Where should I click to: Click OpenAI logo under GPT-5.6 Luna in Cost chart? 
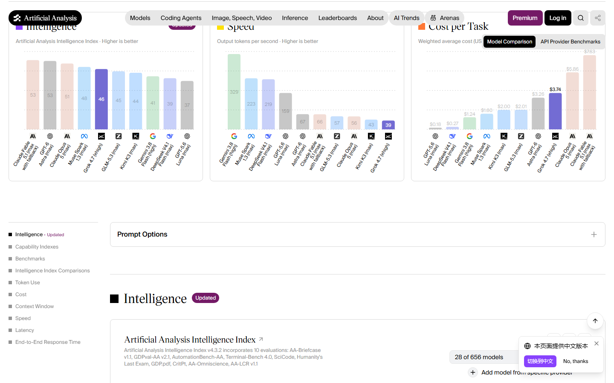(x=435, y=136)
